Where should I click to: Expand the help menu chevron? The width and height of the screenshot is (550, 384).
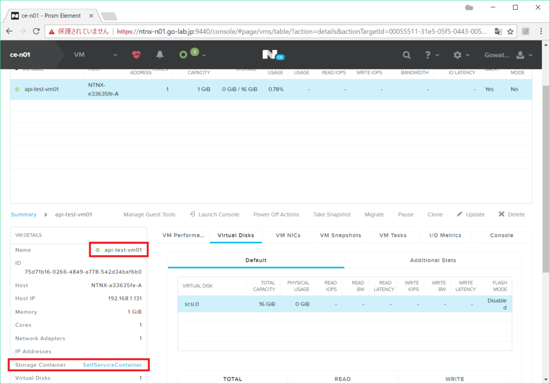pyautogui.click(x=437, y=55)
